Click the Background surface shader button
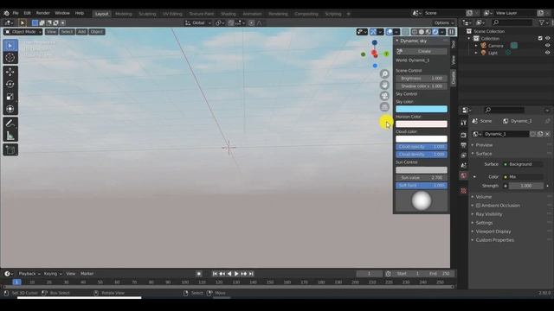The height and width of the screenshot is (311, 554). (x=523, y=164)
